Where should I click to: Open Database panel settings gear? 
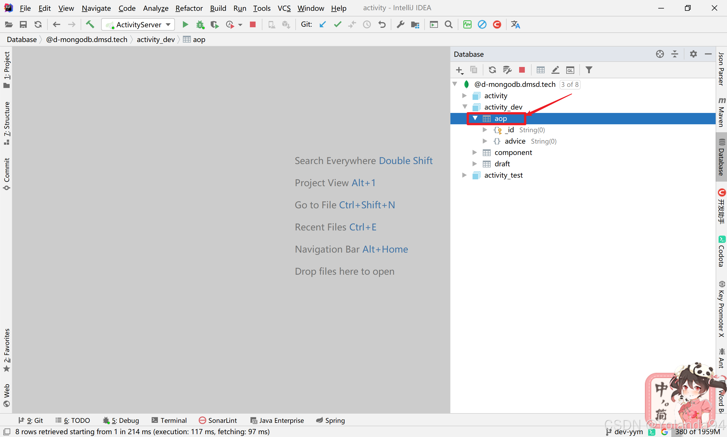coord(693,54)
